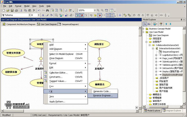Move selected element up with blue arrow
Viewport: 187px width, 117px height.
[x=166, y=24]
